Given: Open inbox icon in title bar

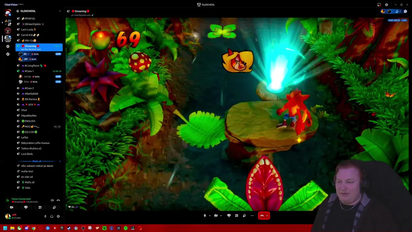Looking at the screenshot, I should coord(379,5).
